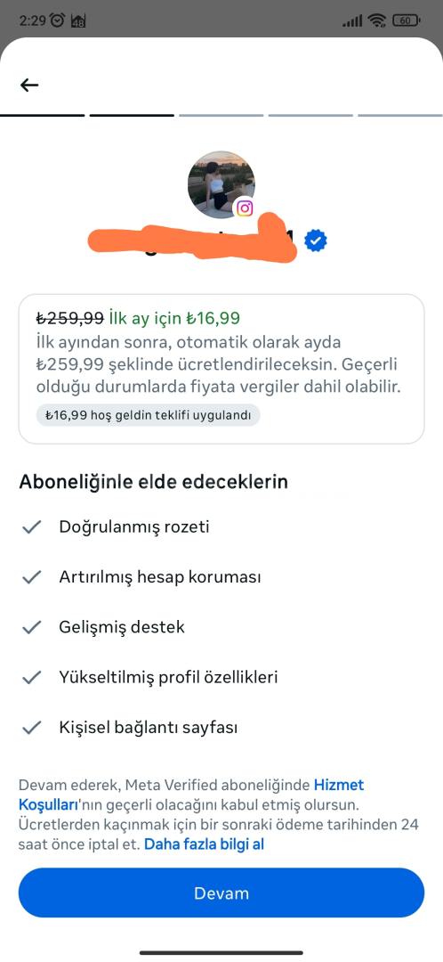Screen dimensions: 443x962
Task: Continue with the Devam button
Action: pyautogui.click(x=221, y=893)
